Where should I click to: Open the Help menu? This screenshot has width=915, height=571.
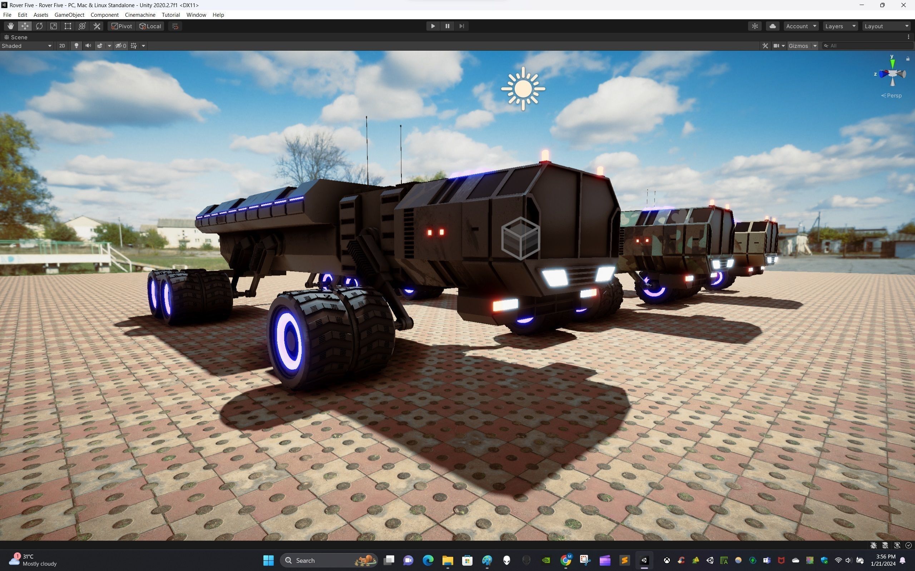[x=218, y=15]
